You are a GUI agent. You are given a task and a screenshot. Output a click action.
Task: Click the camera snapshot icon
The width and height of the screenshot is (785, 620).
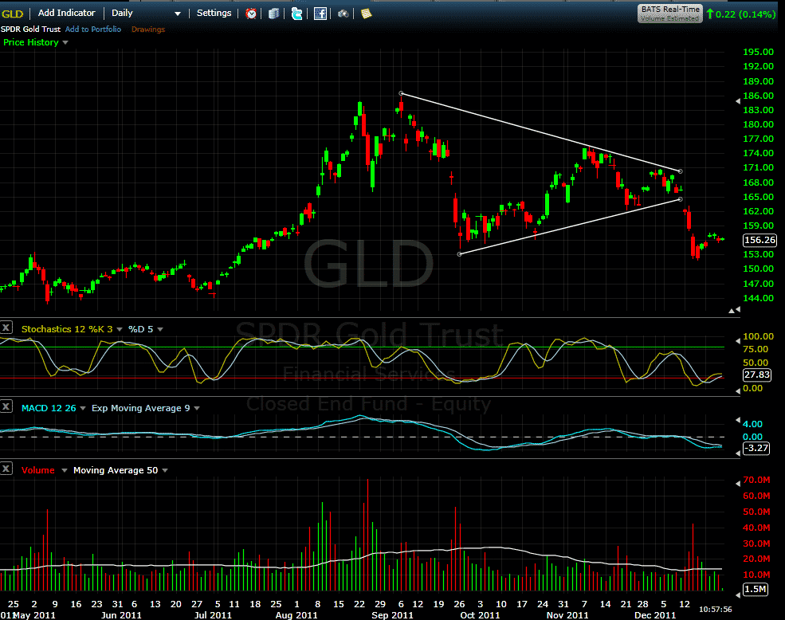click(x=343, y=14)
